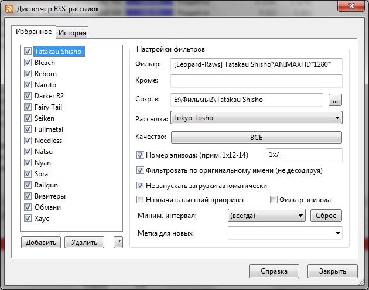
Task: Toggle the Naruto feed checkbox
Action: tap(28, 85)
